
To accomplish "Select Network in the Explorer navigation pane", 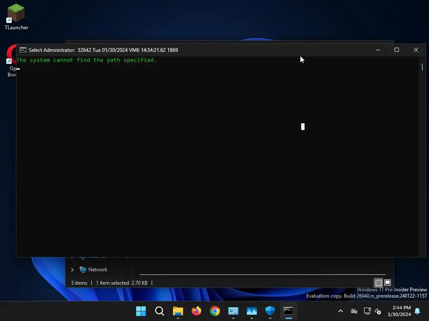I will click(x=98, y=270).
